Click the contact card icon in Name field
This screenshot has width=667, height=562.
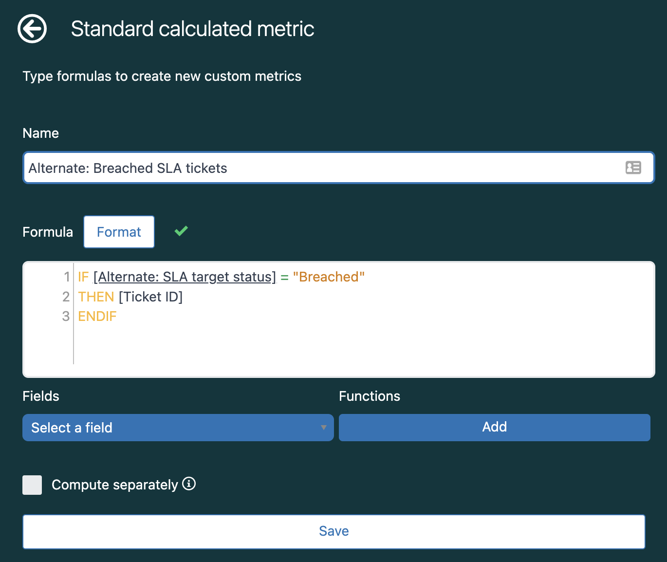[x=633, y=168]
